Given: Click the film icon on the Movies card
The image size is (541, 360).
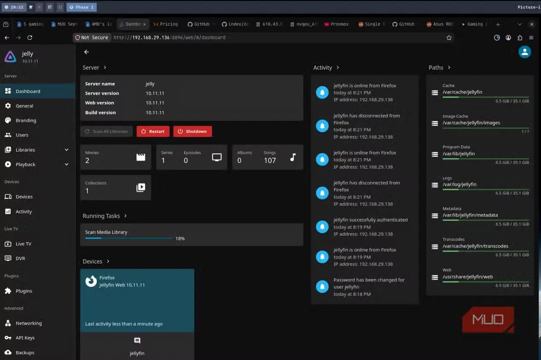Looking at the screenshot, I should pyautogui.click(x=141, y=157).
